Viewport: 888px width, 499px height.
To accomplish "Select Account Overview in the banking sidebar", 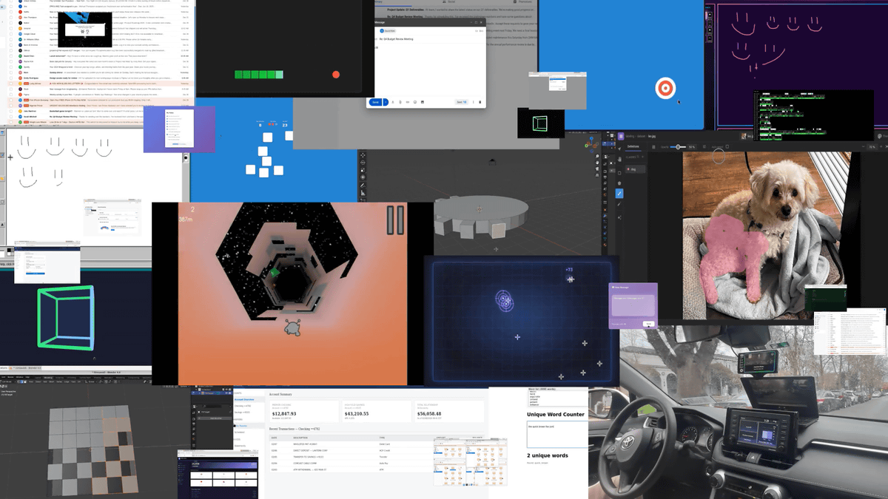I will tap(245, 399).
